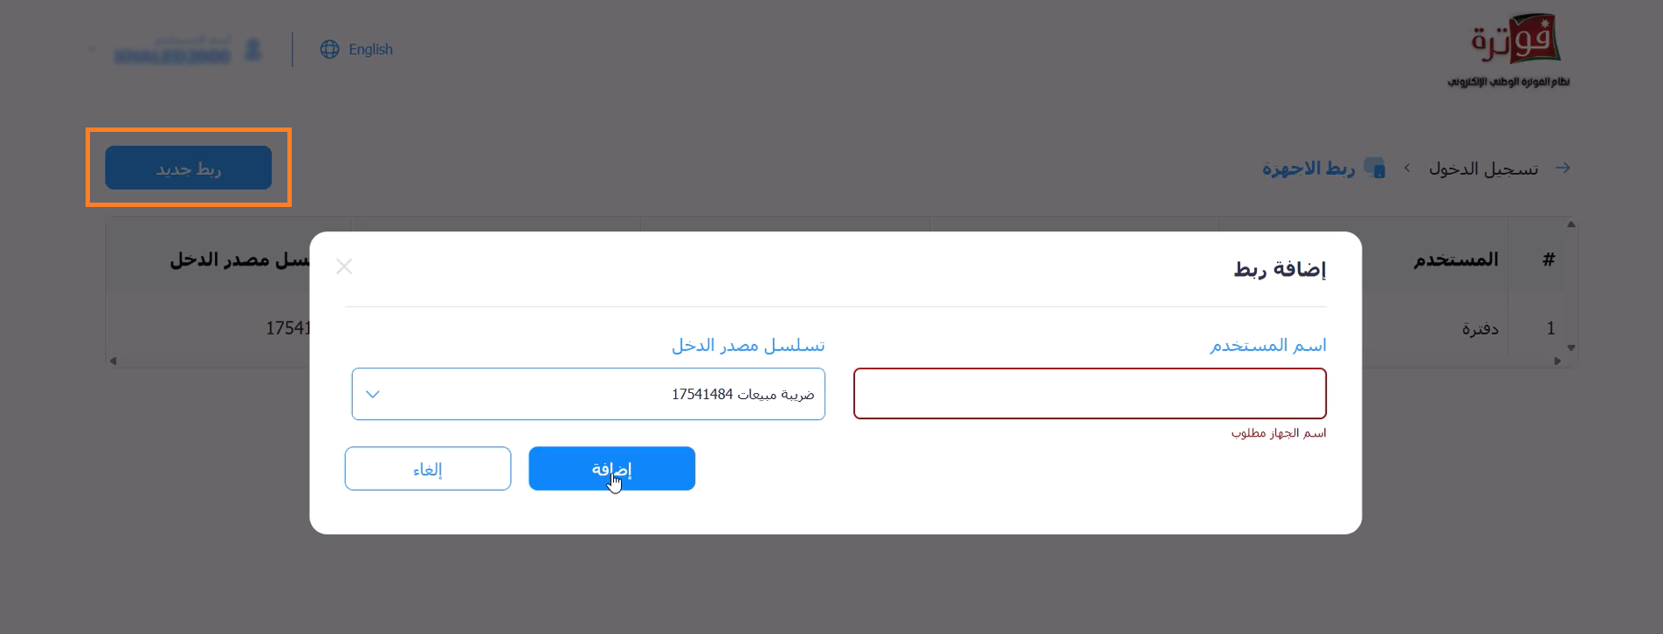
Task: Open ربط الاجهزة breadcrumb item
Action: click(x=1308, y=168)
